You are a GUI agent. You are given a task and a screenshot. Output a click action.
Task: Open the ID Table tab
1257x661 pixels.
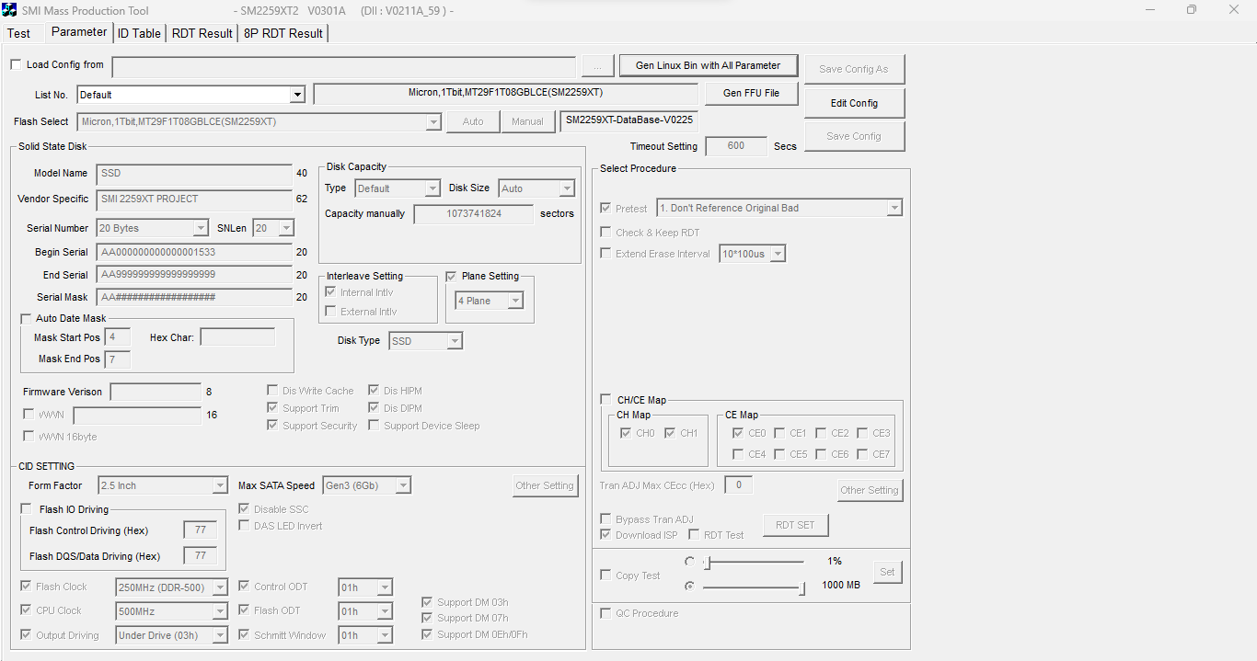tap(139, 33)
